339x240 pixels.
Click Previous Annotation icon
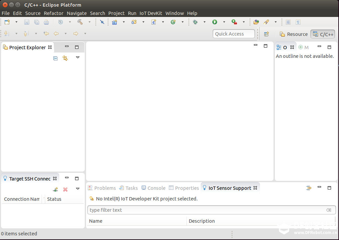(x=26, y=34)
